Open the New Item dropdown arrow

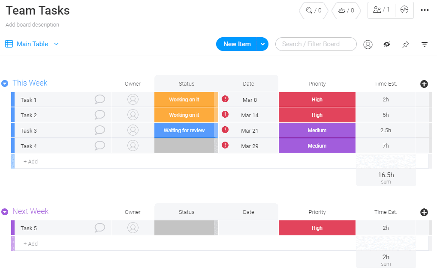pos(262,44)
